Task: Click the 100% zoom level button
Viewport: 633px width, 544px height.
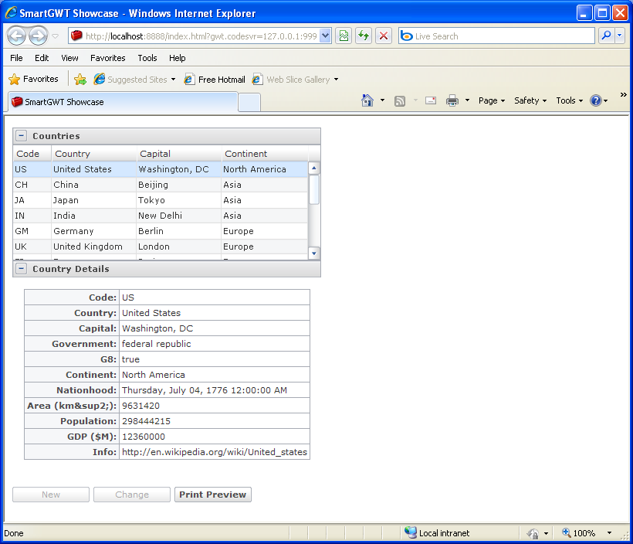Action: [x=579, y=532]
